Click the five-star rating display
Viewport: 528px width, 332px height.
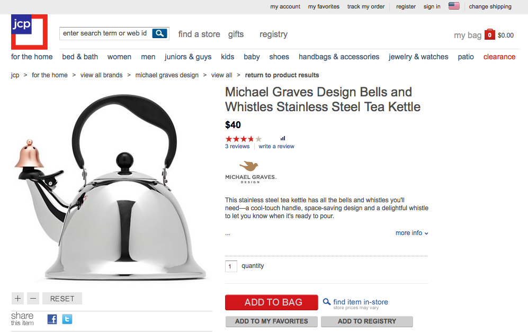point(243,138)
